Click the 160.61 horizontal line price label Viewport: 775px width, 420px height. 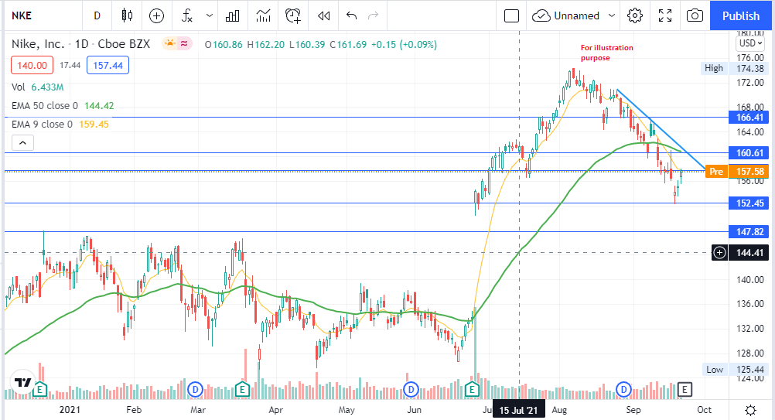pyautogui.click(x=749, y=153)
